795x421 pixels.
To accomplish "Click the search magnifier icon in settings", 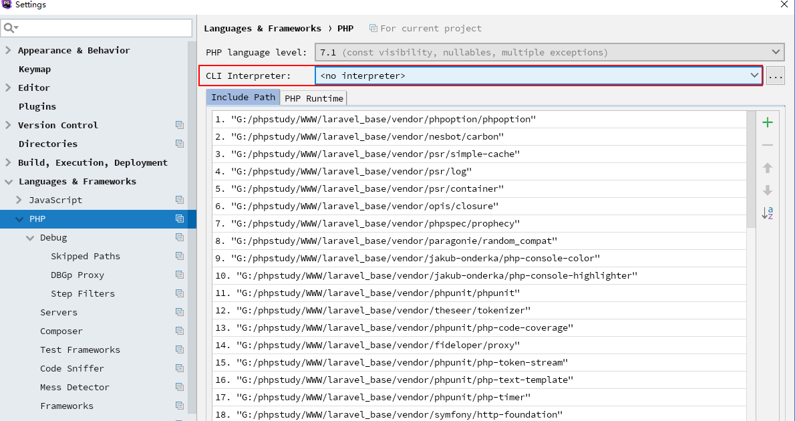I will pyautogui.click(x=9, y=28).
